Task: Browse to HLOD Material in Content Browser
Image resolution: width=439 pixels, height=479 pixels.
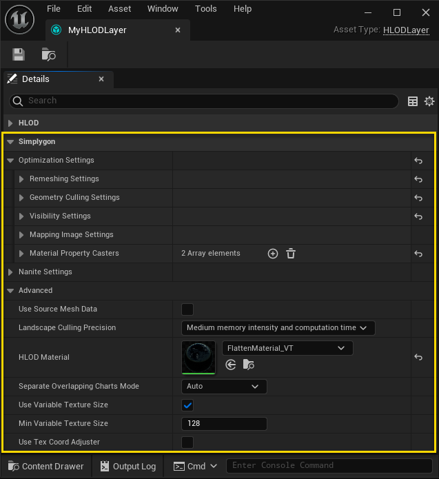Action: point(248,365)
